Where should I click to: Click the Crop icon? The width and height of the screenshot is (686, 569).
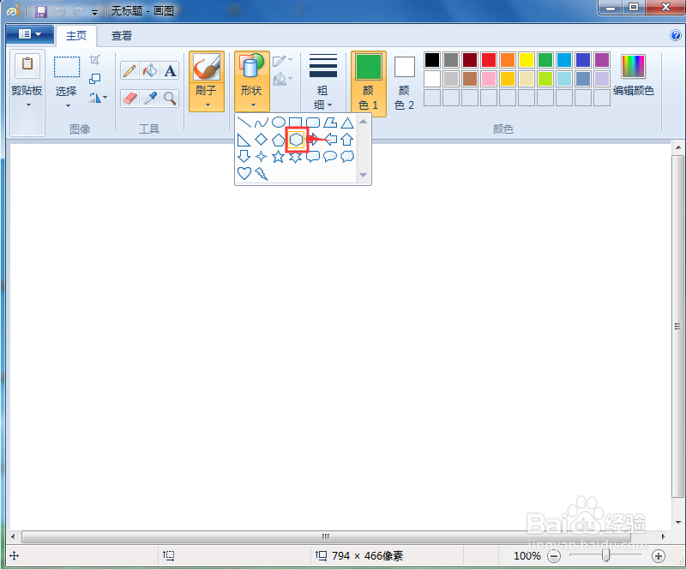click(95, 59)
